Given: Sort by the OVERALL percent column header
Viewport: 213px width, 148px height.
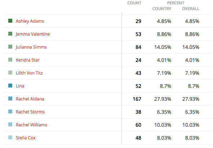Looking at the screenshot, I should point(191,9).
